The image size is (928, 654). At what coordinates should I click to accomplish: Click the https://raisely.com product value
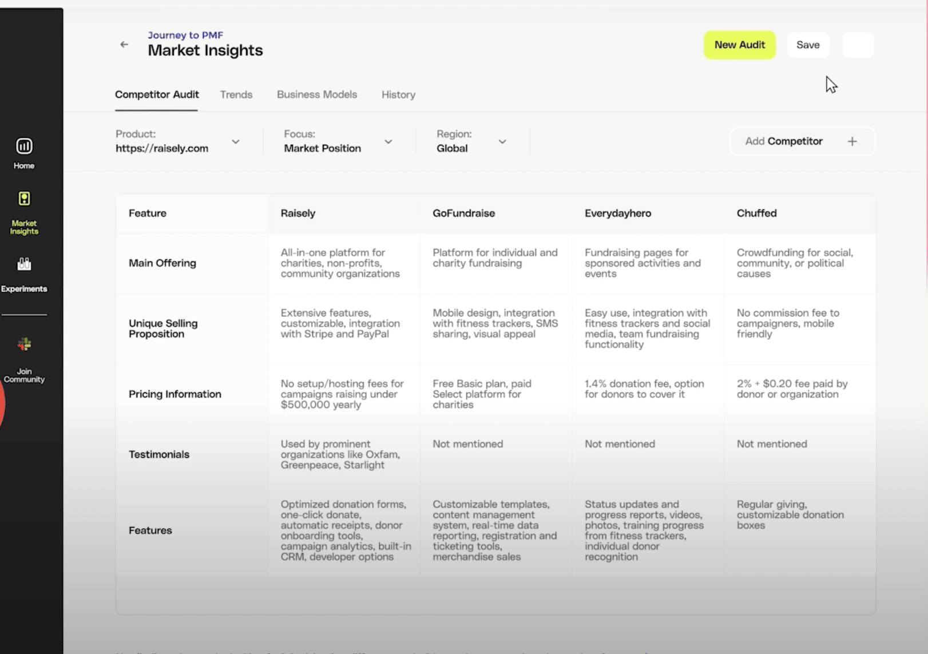pyautogui.click(x=162, y=148)
